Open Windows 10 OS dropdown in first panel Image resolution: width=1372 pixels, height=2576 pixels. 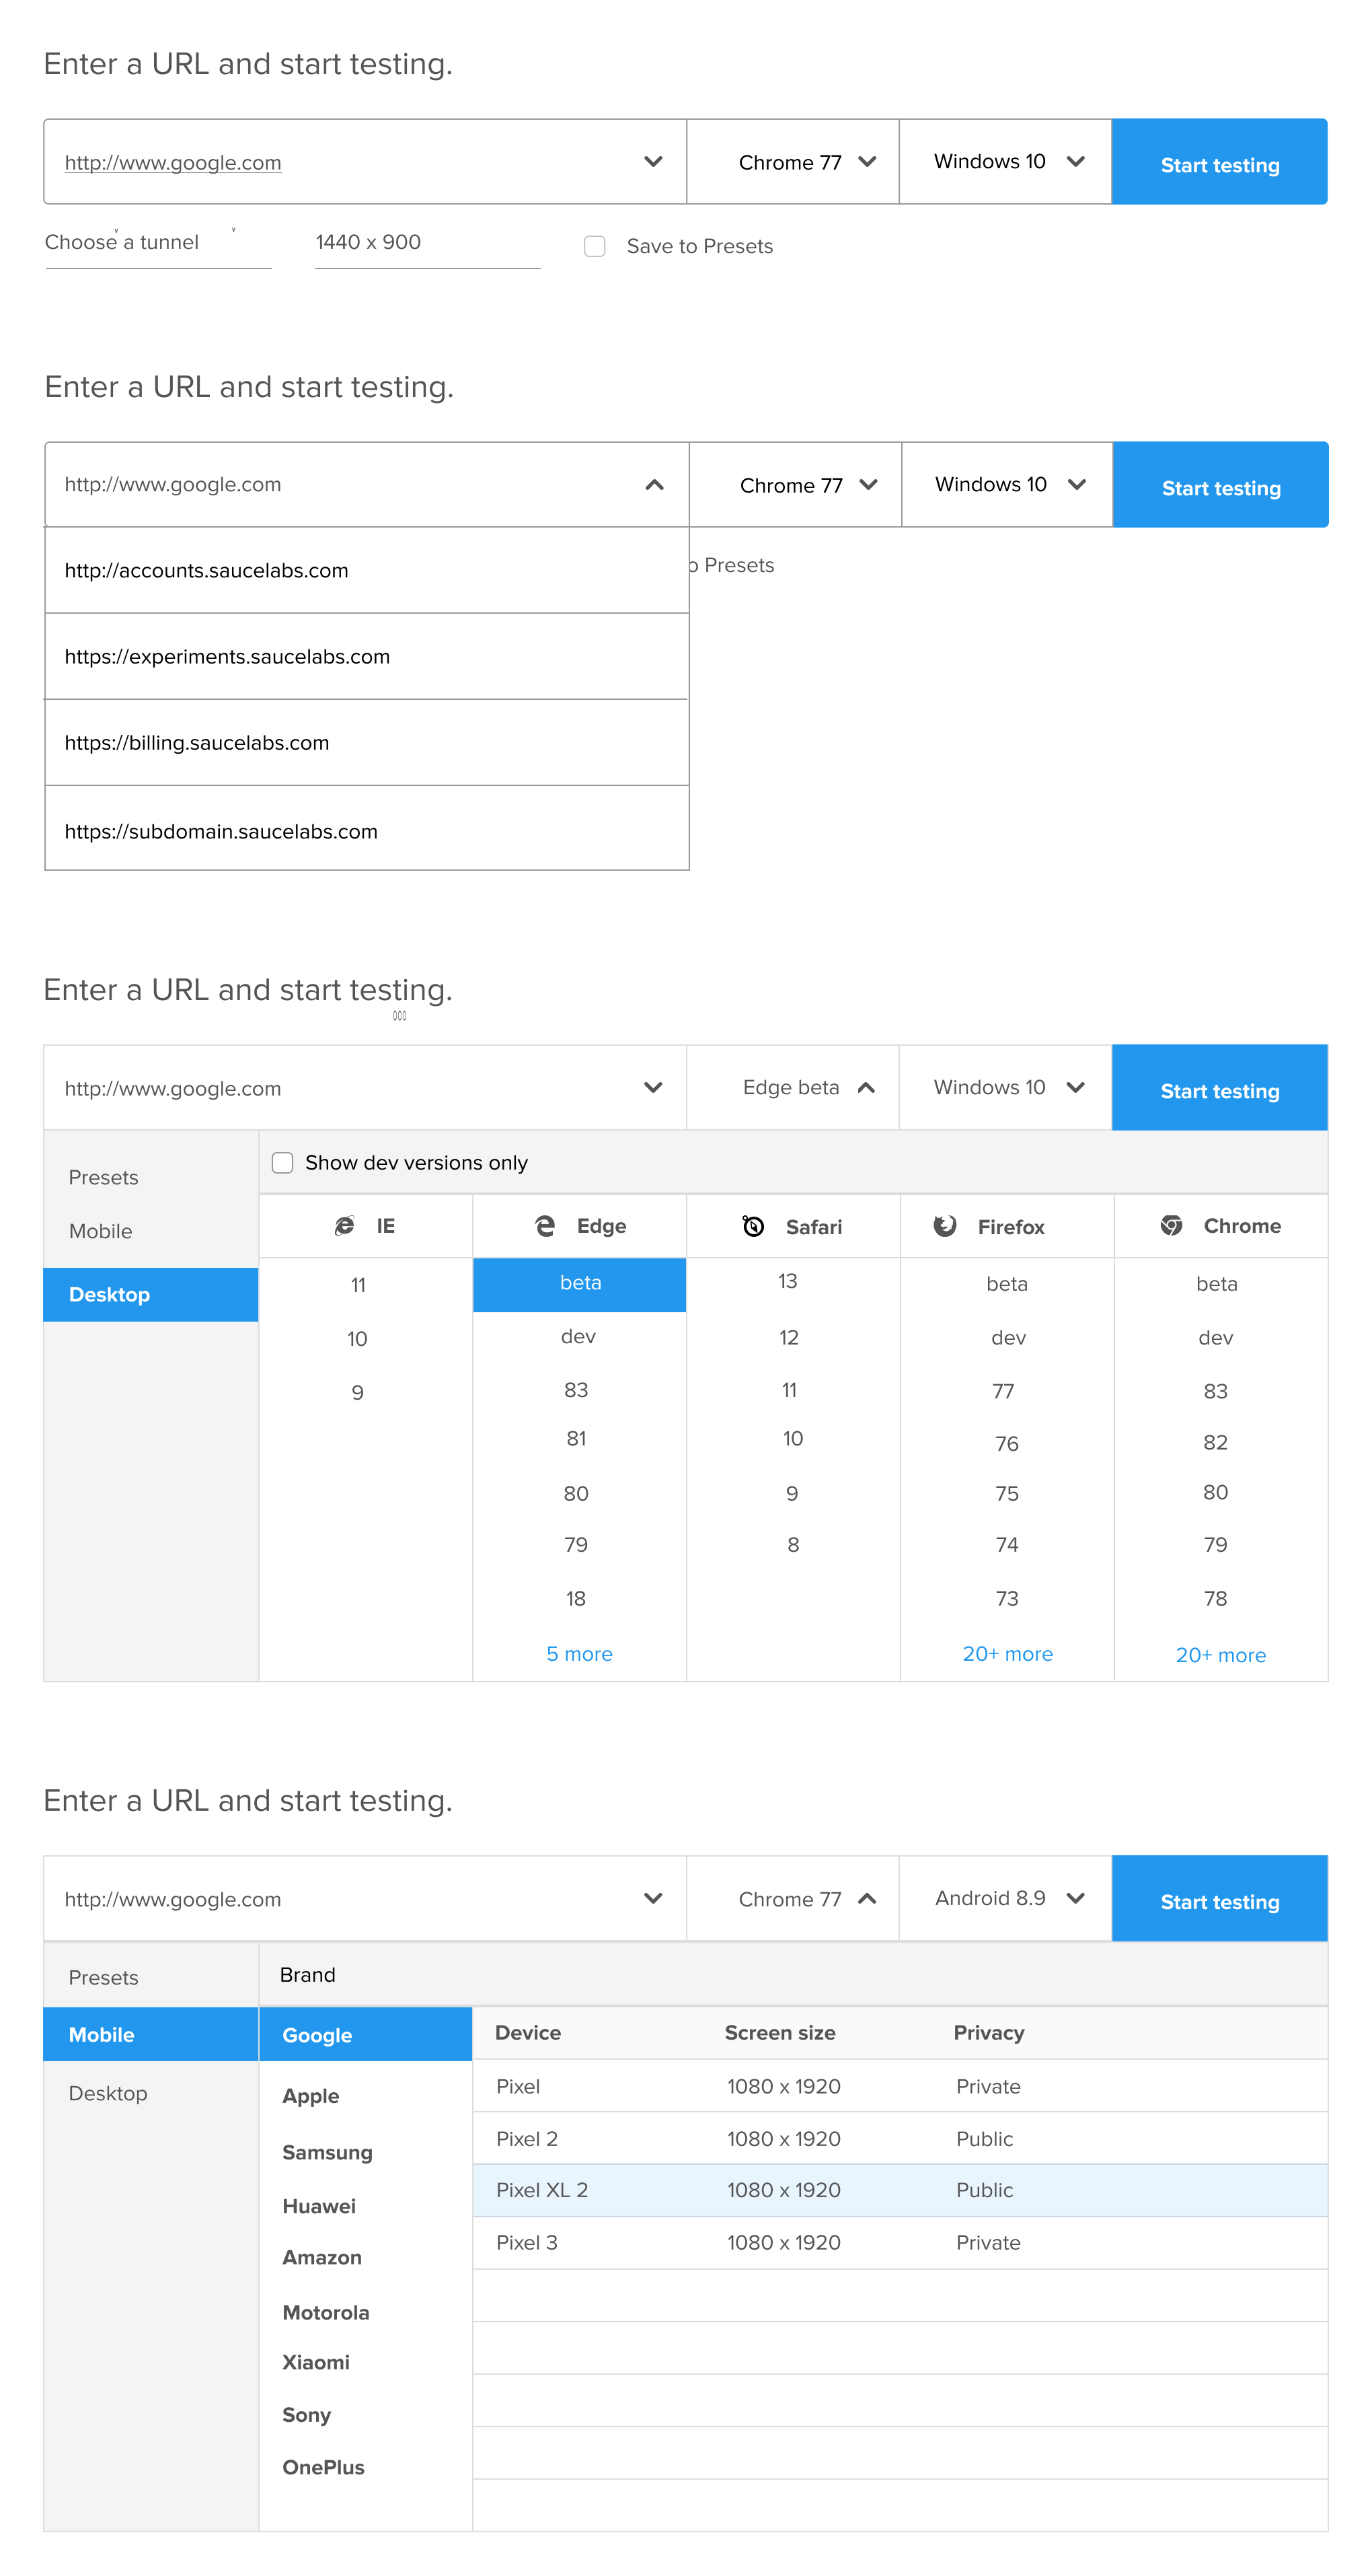click(x=1005, y=162)
